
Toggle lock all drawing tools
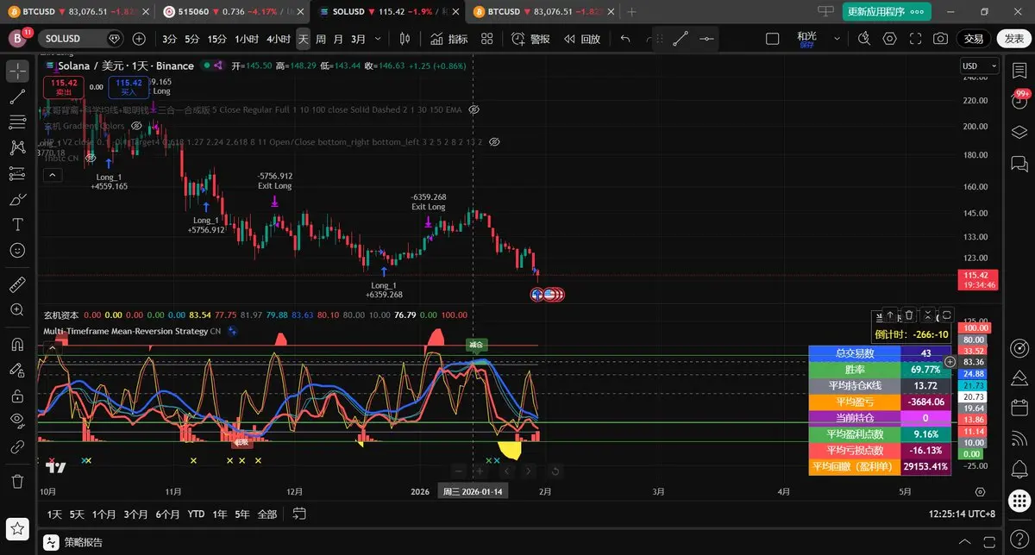pyautogui.click(x=17, y=396)
